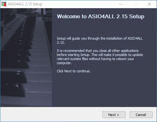Click the greyed-out maximize button
The width and height of the screenshot is (157, 122).
[135, 4]
